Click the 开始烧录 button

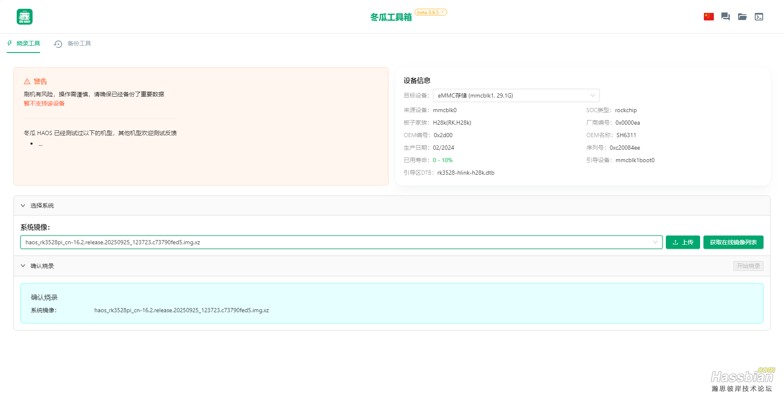(748, 266)
